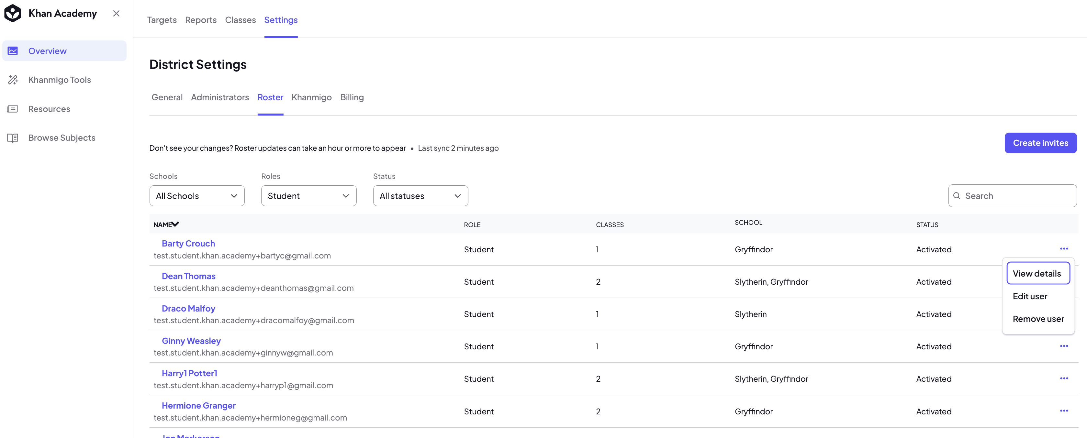Open the three-dot menu for Harry1 Potter1
Image resolution: width=1087 pixels, height=438 pixels.
point(1064,378)
